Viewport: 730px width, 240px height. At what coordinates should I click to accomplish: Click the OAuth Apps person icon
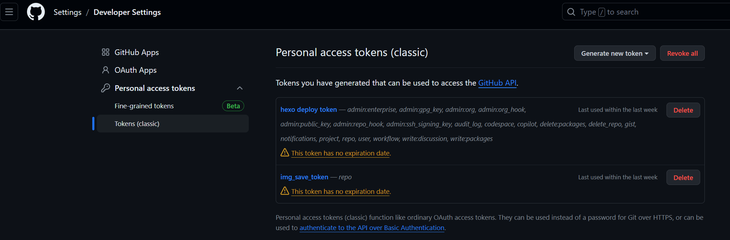pyautogui.click(x=105, y=70)
